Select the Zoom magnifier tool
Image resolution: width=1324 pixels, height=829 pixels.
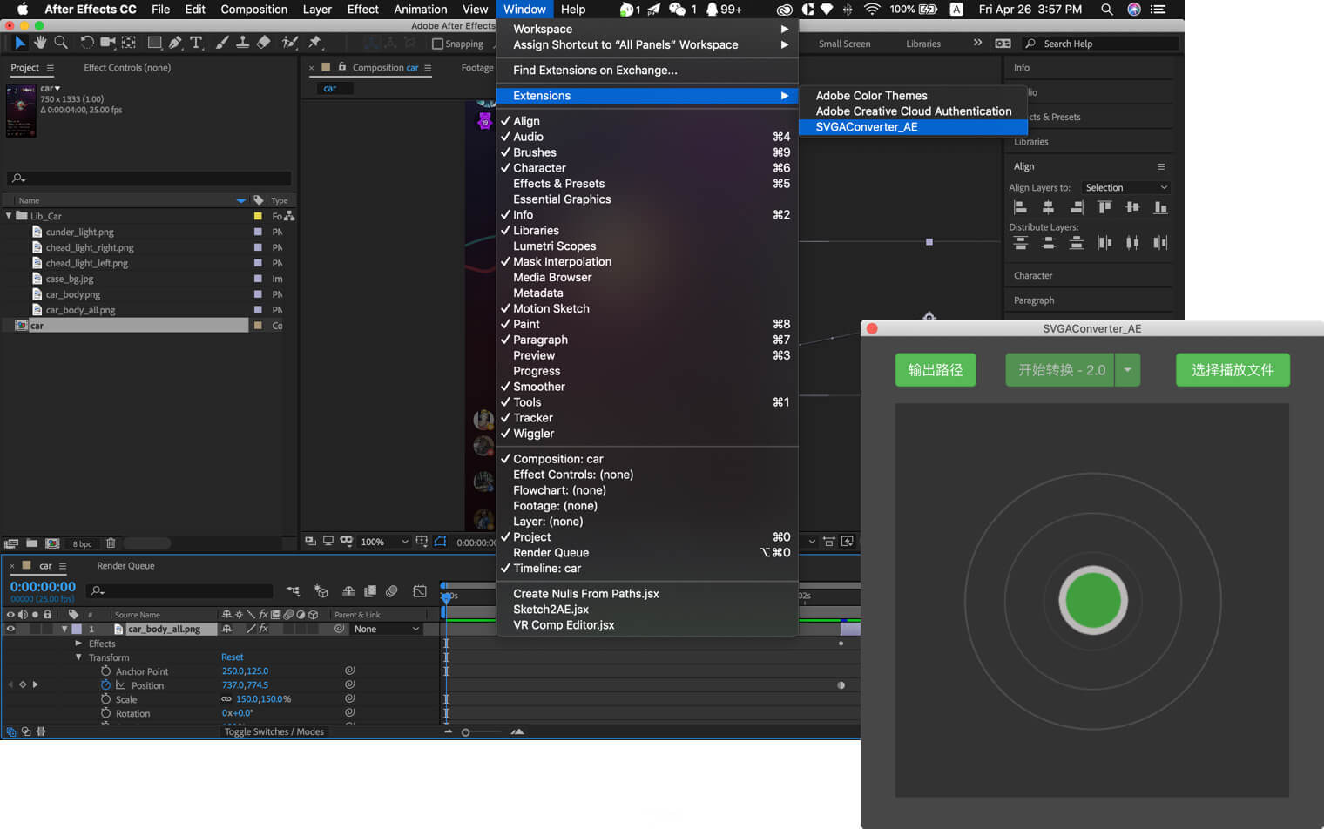[61, 43]
